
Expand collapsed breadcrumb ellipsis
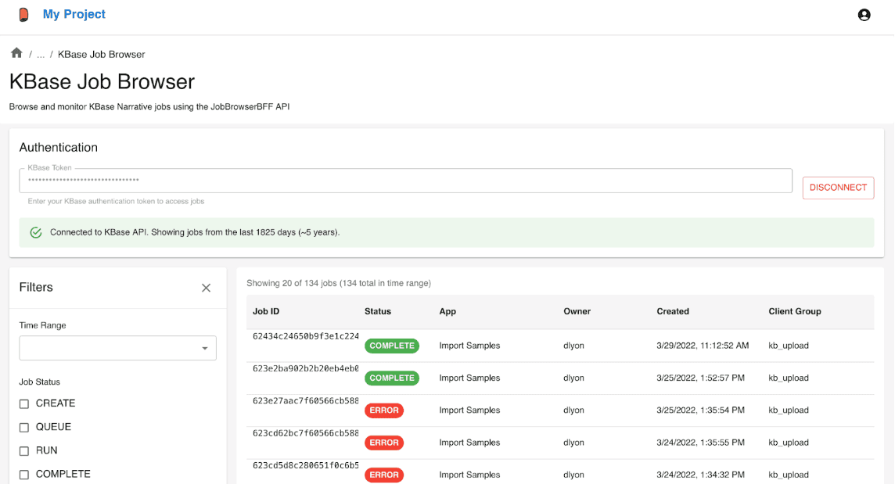[x=41, y=55]
